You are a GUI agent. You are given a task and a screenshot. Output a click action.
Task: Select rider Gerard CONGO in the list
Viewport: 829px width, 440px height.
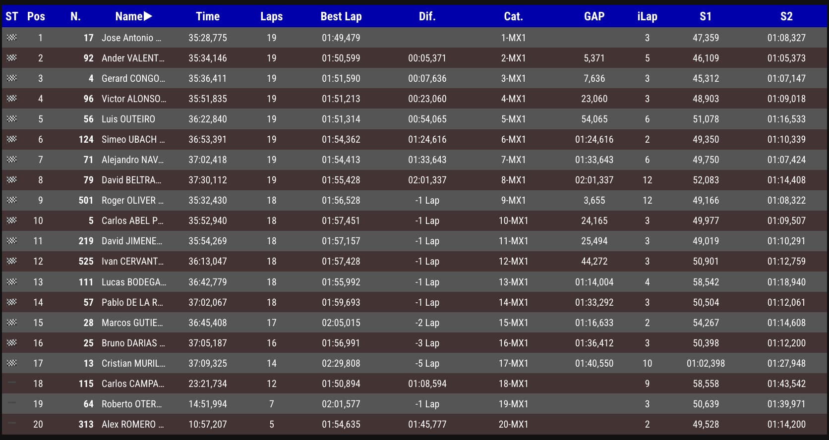coord(133,78)
